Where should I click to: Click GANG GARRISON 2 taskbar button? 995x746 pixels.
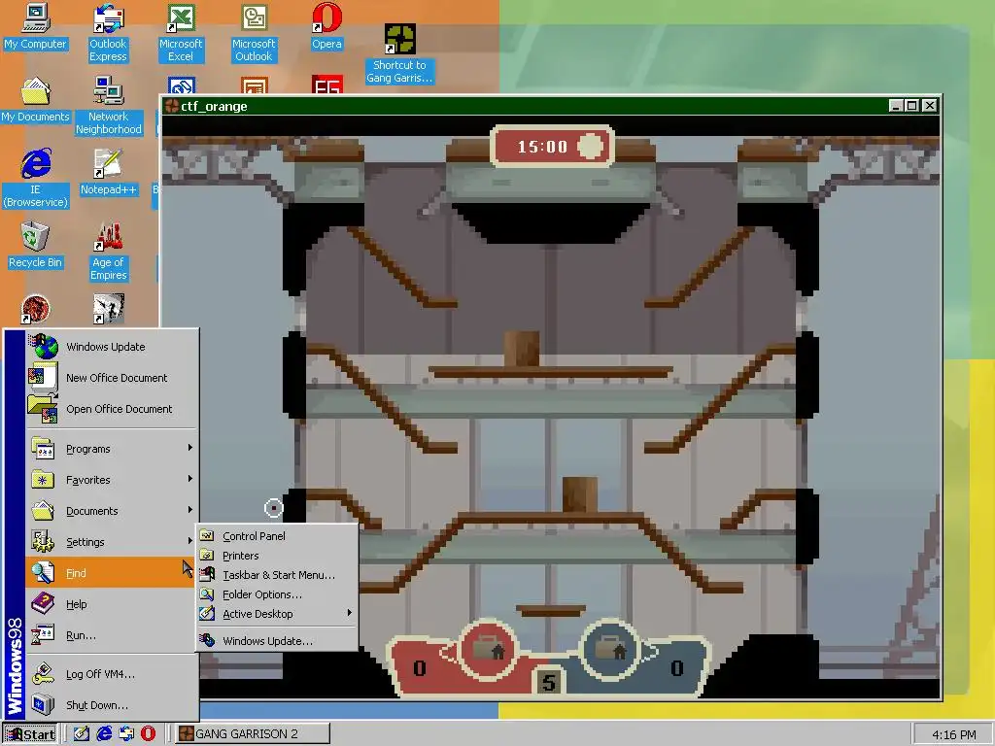pyautogui.click(x=252, y=734)
